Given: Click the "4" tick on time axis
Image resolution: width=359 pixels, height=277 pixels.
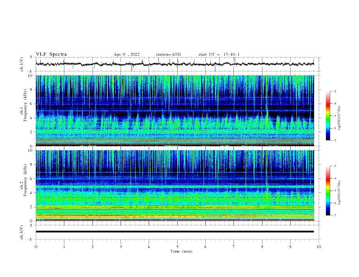Looking at the screenshot, I should 149,247.
